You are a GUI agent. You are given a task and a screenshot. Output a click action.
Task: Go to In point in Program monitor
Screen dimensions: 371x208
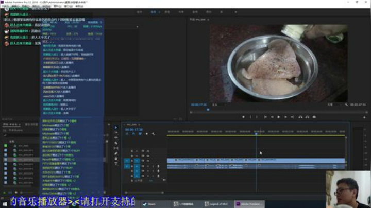click(265, 117)
